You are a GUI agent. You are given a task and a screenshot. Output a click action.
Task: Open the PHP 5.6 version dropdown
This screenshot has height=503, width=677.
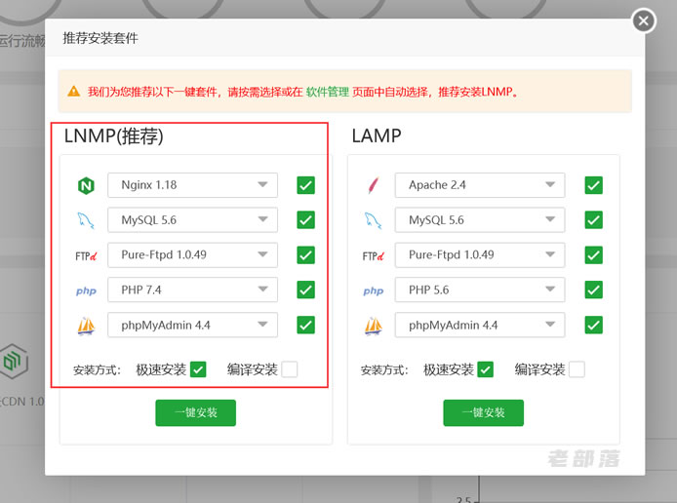[480, 290]
